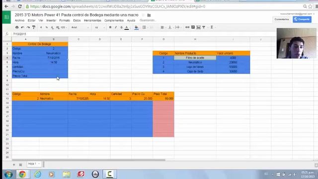Viewport: 318px width, 179px height.
Task: Click the browser Back arrow
Action: [6, 6]
